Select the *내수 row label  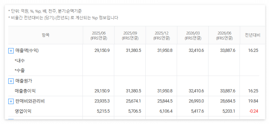click(x=20, y=60)
